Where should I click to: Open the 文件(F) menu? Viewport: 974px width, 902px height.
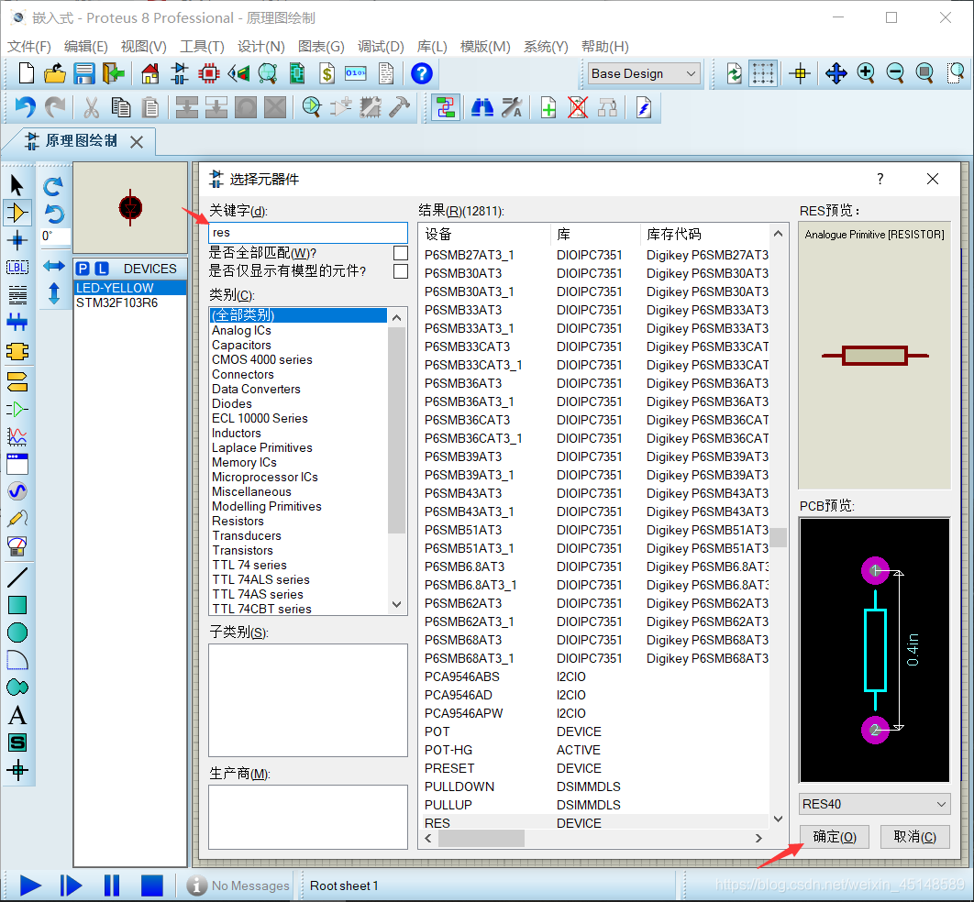coord(28,47)
